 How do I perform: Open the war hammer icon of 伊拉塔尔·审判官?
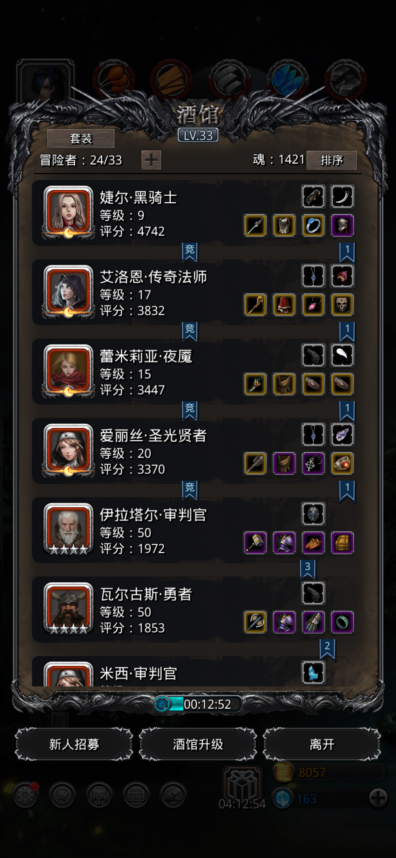[x=255, y=543]
